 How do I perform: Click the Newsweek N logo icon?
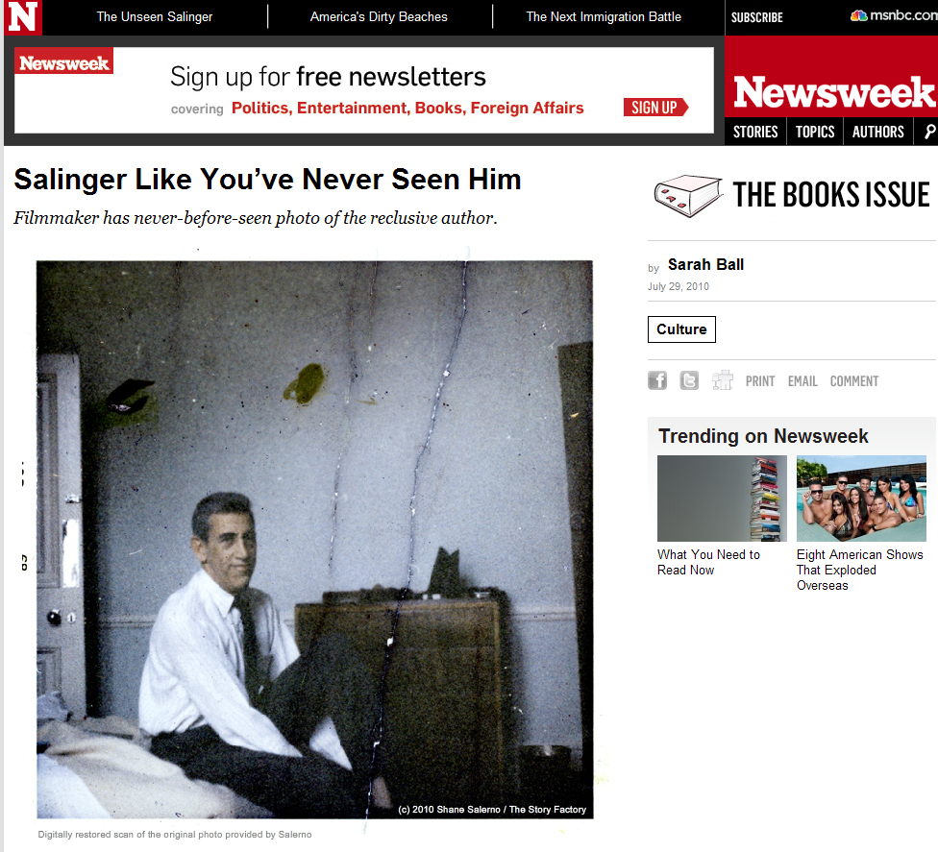pos(23,16)
